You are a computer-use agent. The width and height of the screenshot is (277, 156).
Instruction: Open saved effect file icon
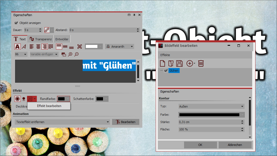[x=171, y=63]
